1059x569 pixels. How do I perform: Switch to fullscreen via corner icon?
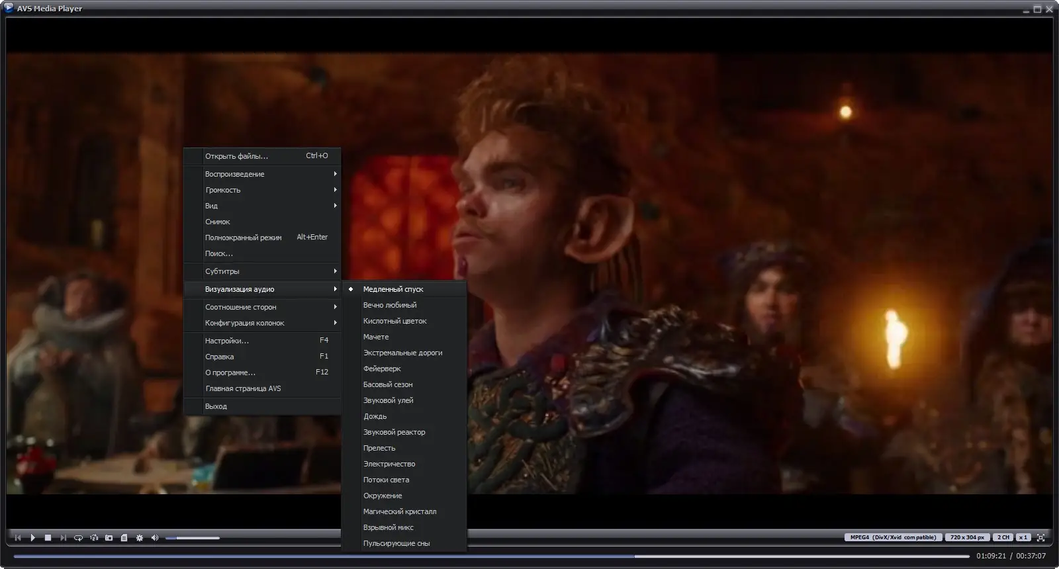tap(1041, 537)
